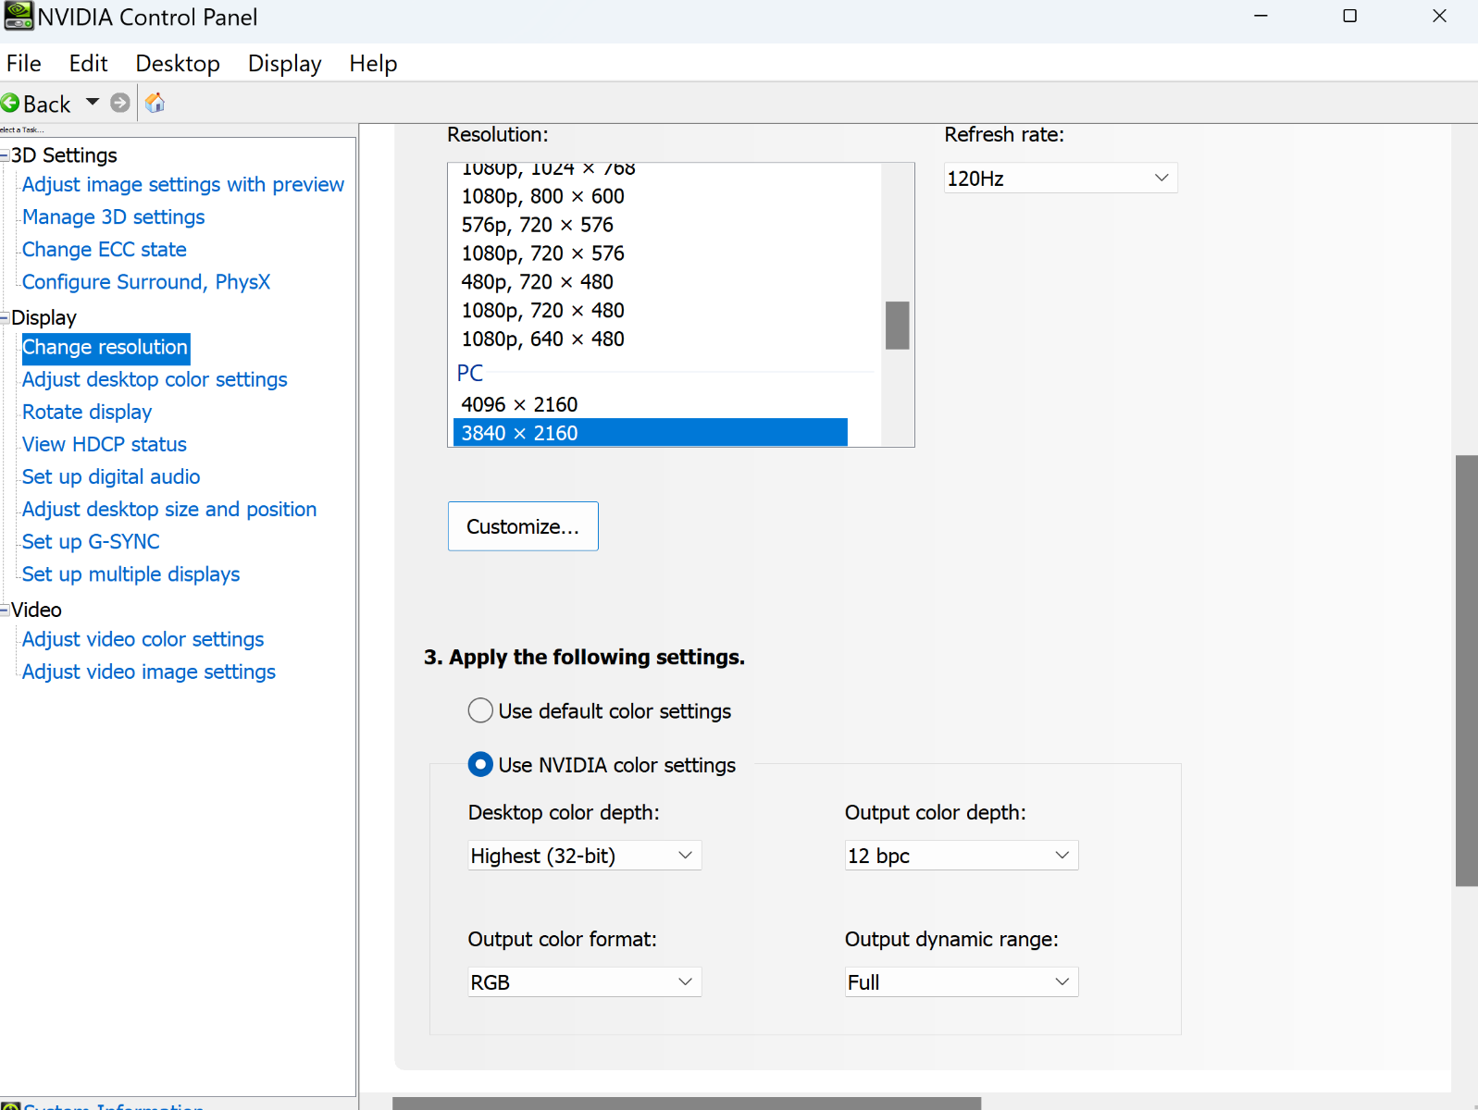The height and width of the screenshot is (1110, 1478).
Task: Open View HDCP status page
Action: point(105,445)
